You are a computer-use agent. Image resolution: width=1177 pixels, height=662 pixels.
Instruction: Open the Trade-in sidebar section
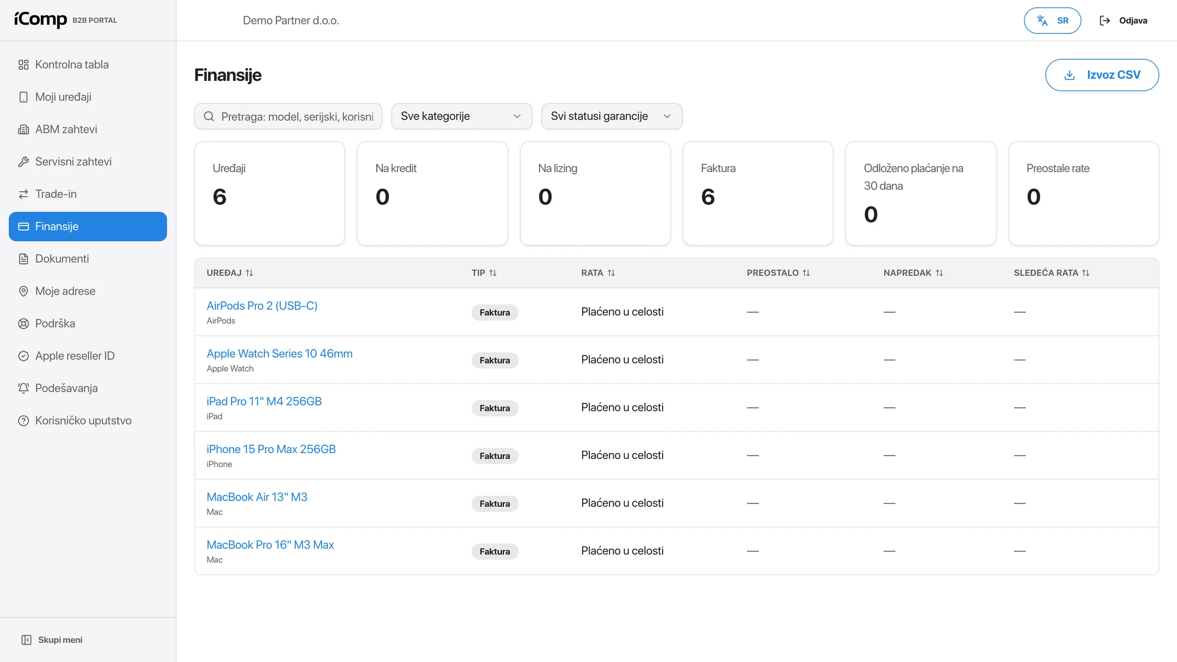pos(88,194)
